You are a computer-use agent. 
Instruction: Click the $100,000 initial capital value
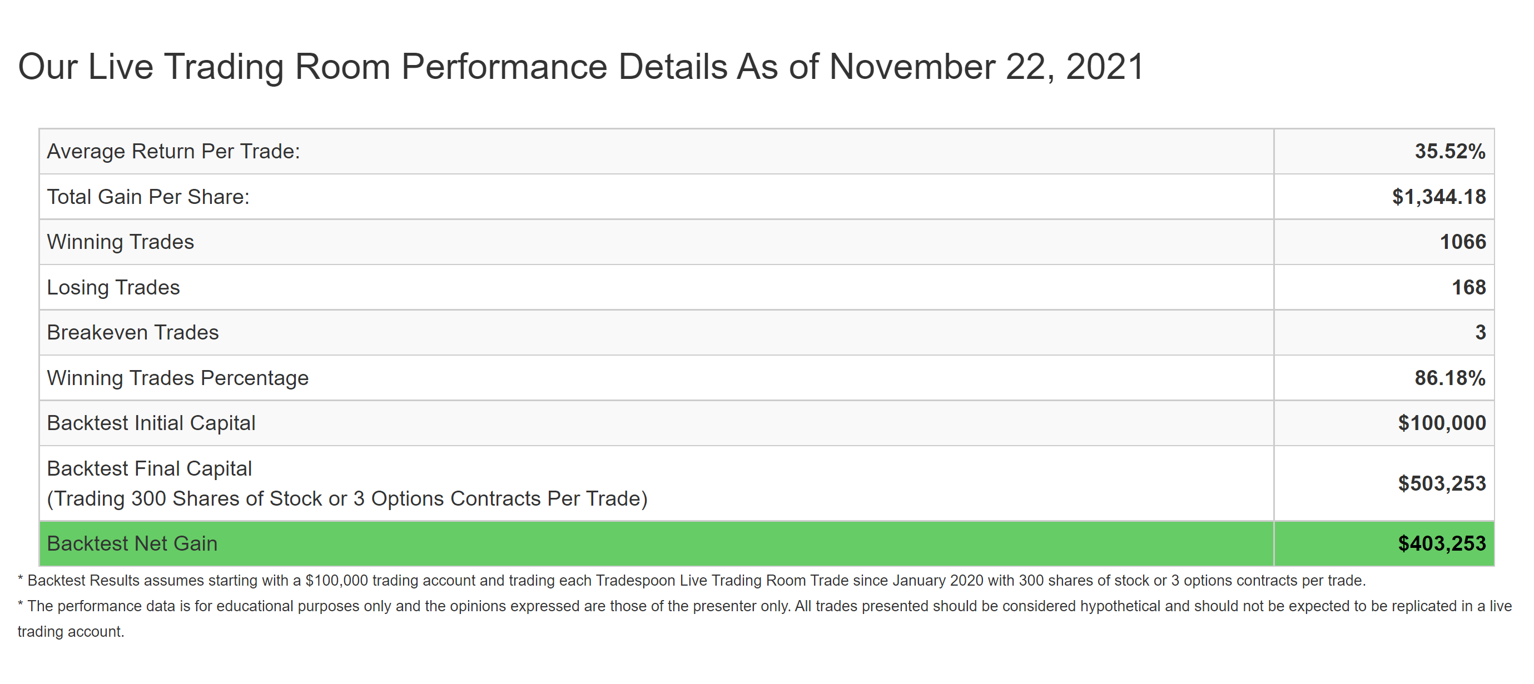pos(1442,423)
